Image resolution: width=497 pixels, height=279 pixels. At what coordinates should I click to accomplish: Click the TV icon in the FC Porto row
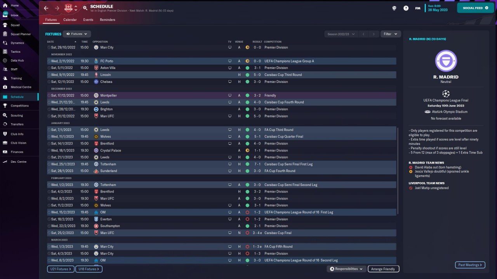[230, 61]
